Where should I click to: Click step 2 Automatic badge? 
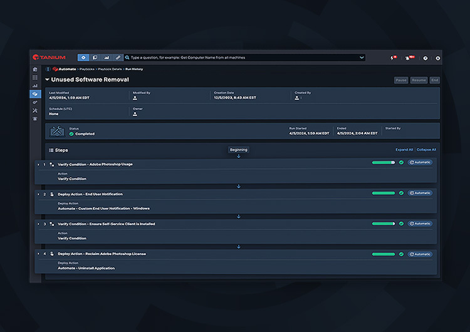[x=420, y=193]
